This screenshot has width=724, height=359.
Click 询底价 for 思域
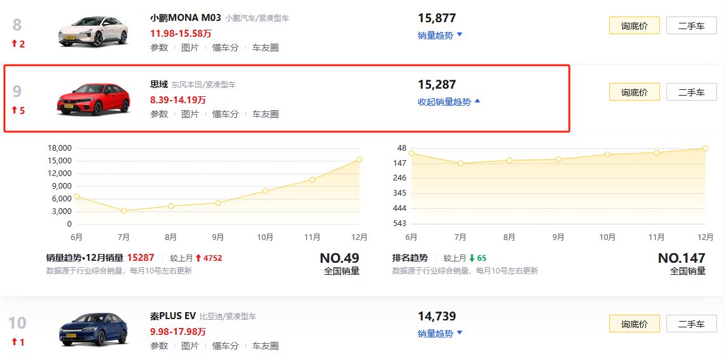coord(635,92)
